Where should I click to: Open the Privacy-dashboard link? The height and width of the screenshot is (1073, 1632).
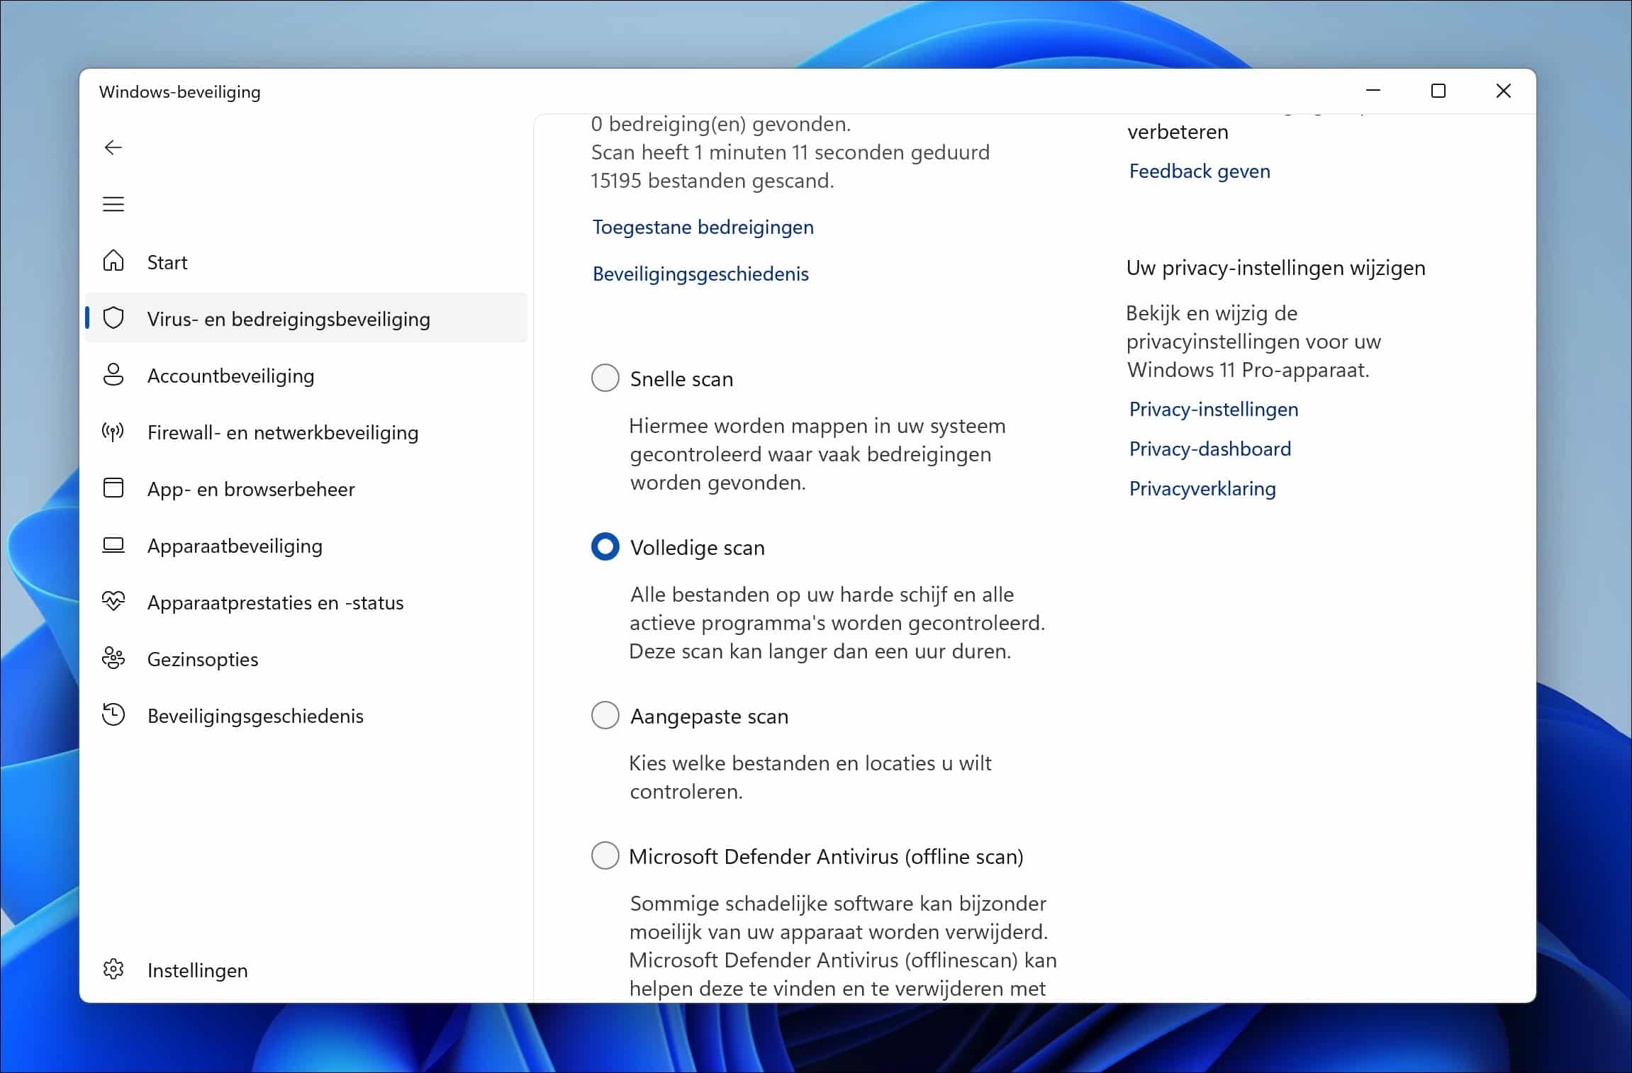coord(1210,449)
